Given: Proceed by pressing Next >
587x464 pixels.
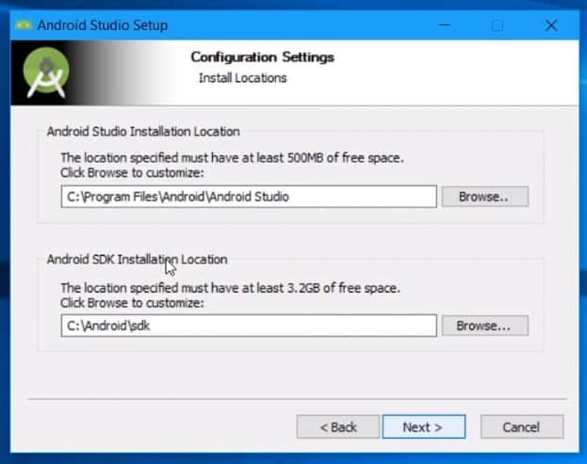Looking at the screenshot, I should click(x=423, y=427).
